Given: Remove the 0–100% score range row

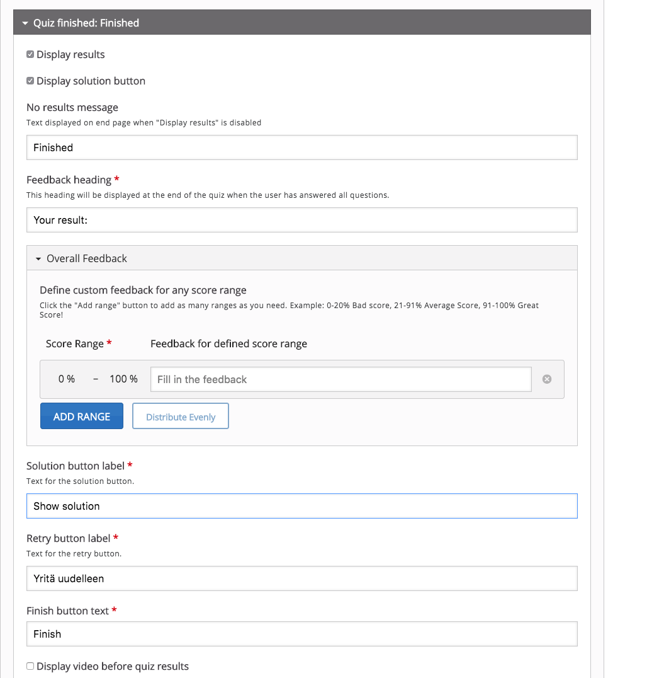Looking at the screenshot, I should (547, 379).
